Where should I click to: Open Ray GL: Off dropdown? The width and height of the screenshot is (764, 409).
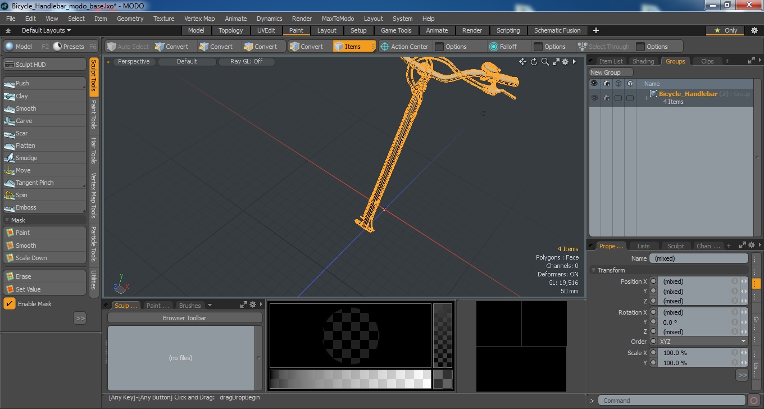(246, 62)
